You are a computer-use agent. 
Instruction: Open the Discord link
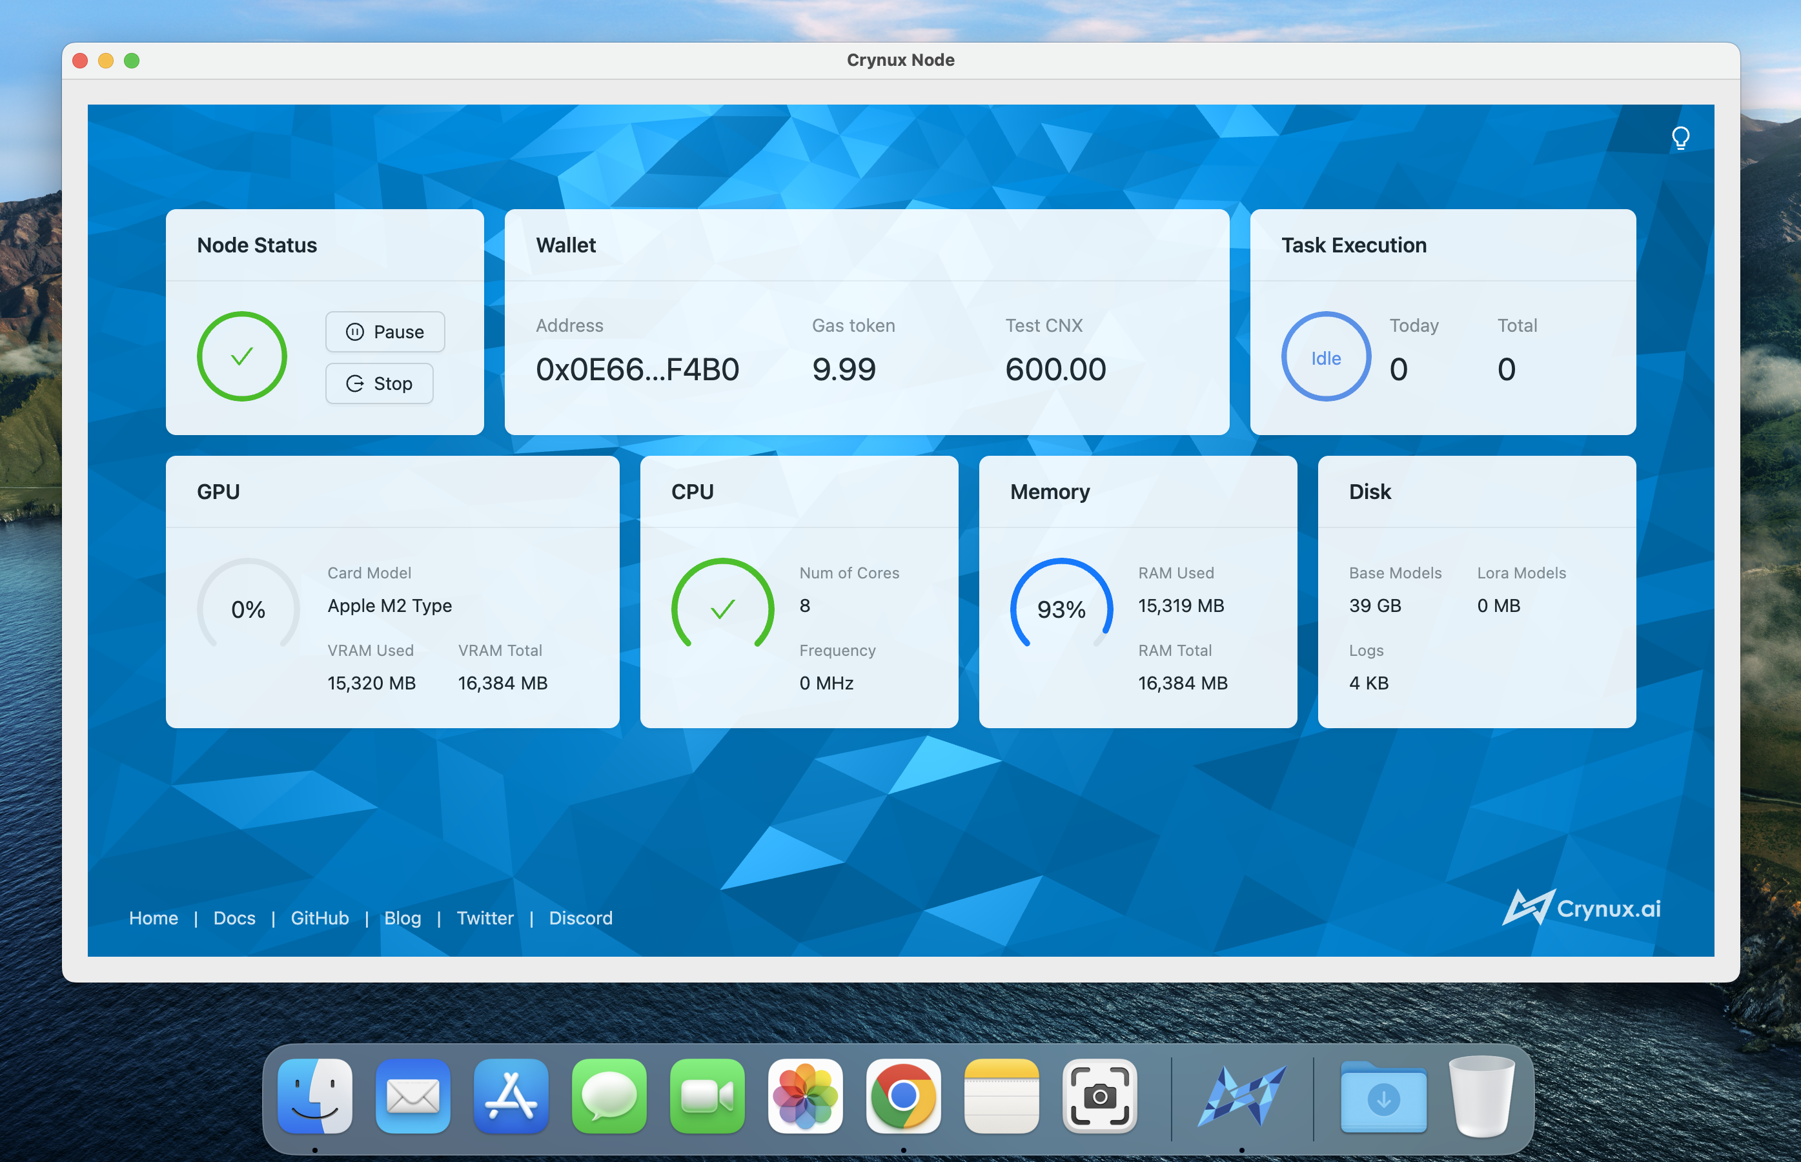tap(580, 917)
